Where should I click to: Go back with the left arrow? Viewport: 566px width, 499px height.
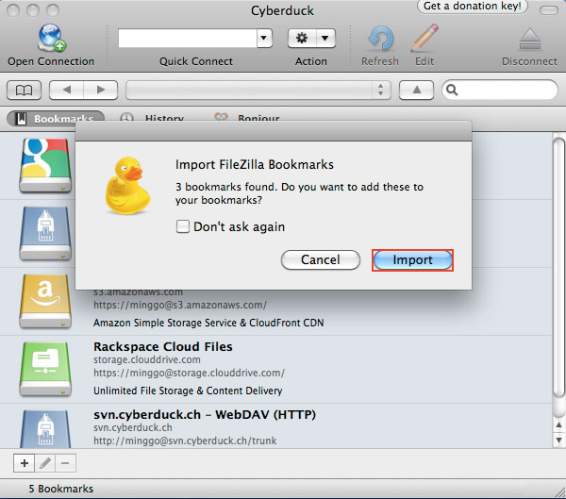click(67, 90)
